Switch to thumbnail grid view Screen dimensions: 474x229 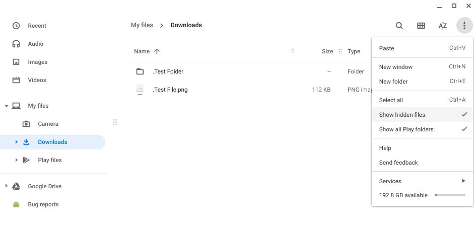point(421,26)
